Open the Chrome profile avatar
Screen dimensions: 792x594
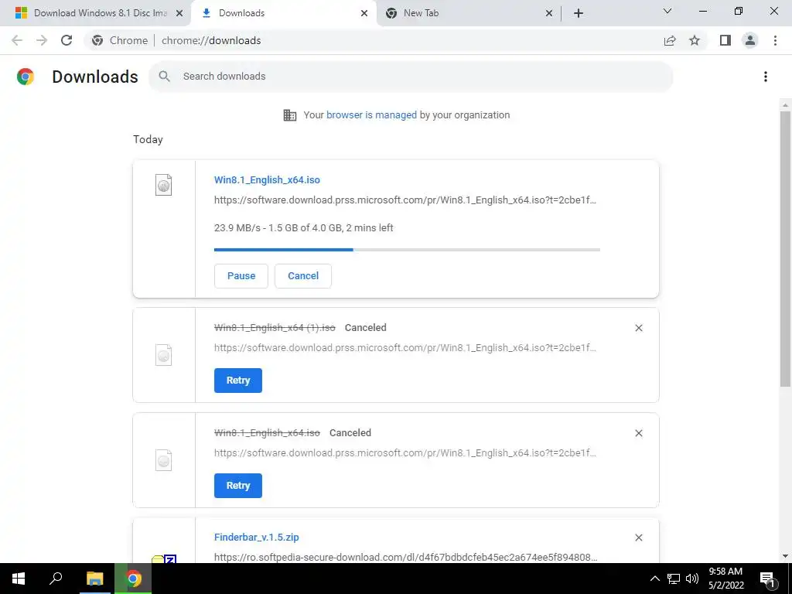pyautogui.click(x=750, y=40)
